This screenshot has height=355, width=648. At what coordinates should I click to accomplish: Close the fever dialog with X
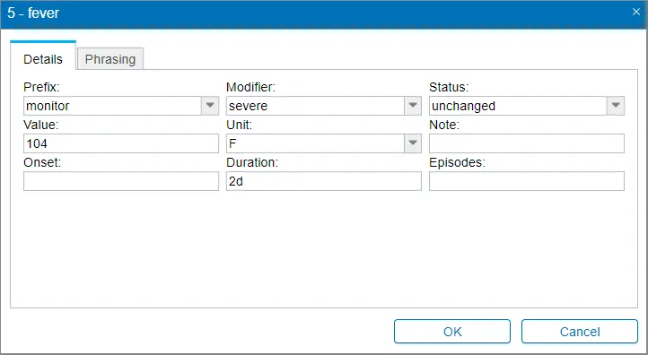(636, 12)
